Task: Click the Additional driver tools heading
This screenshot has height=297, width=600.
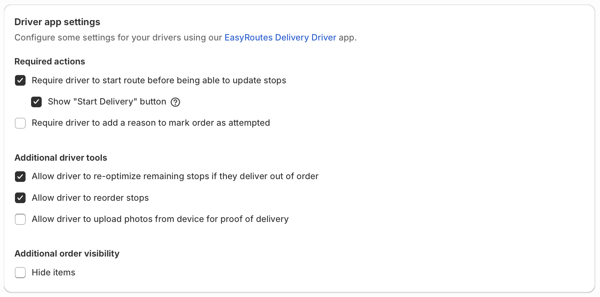Action: (61, 158)
